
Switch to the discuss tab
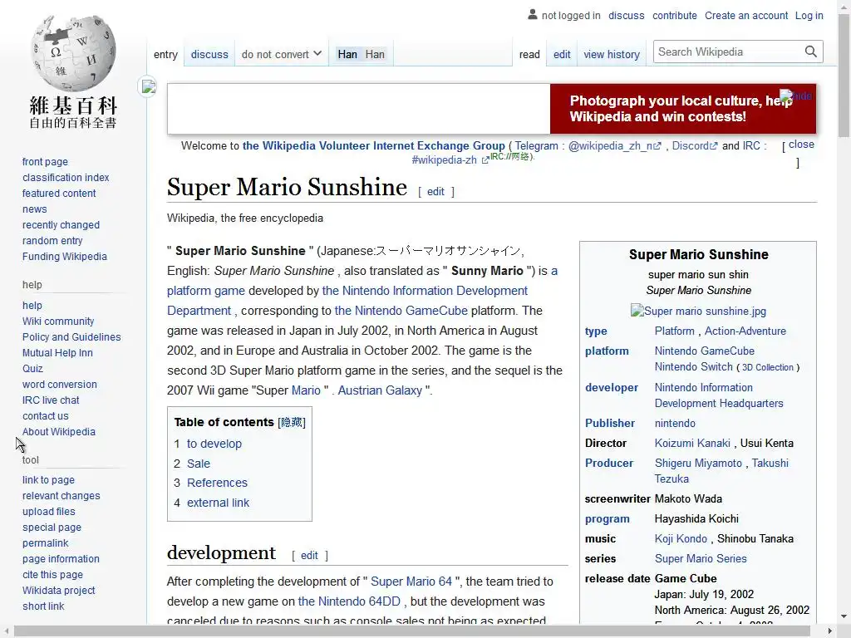coord(209,54)
